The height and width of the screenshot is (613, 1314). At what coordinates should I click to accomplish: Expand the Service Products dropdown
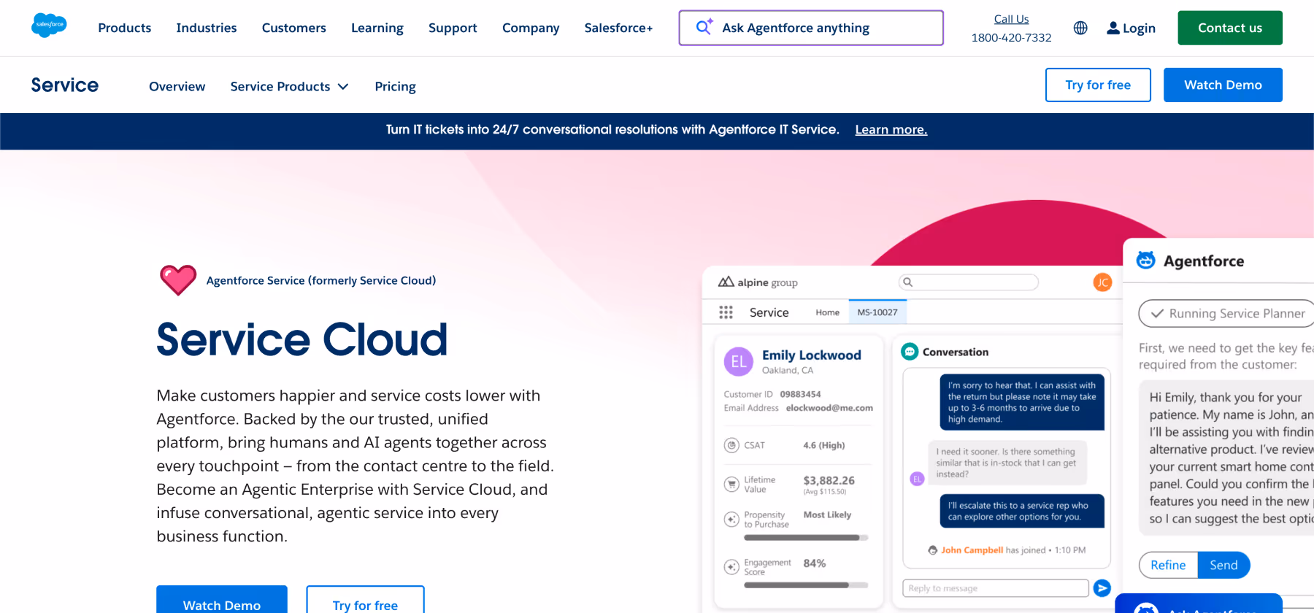289,86
